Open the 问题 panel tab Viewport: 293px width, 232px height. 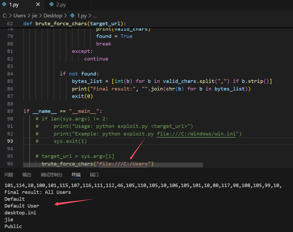coord(9,175)
